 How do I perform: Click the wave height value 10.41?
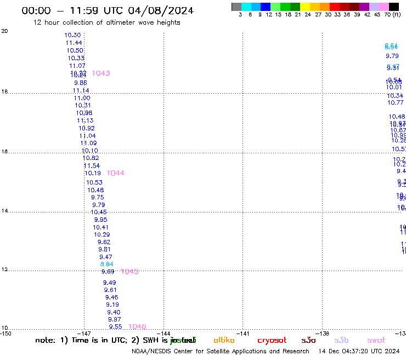coord(101,227)
